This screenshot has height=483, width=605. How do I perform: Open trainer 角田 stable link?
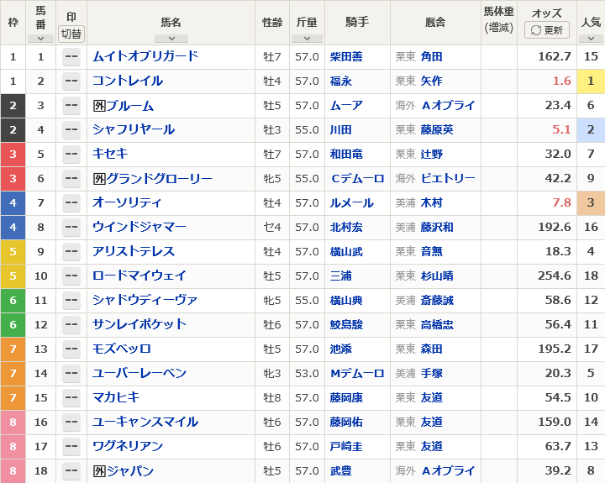coord(431,57)
